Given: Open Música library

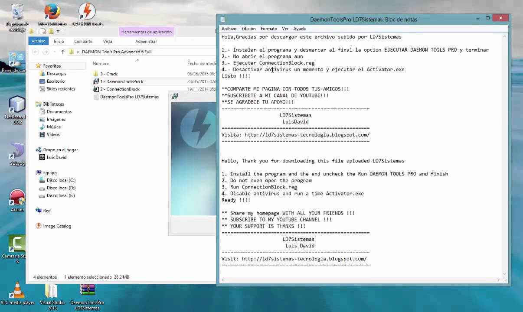Looking at the screenshot, I should (53, 127).
